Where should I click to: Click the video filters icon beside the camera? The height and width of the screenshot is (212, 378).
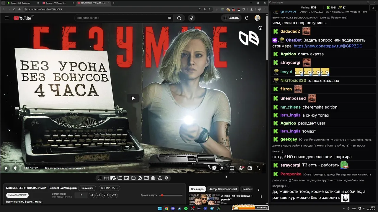(146, 178)
